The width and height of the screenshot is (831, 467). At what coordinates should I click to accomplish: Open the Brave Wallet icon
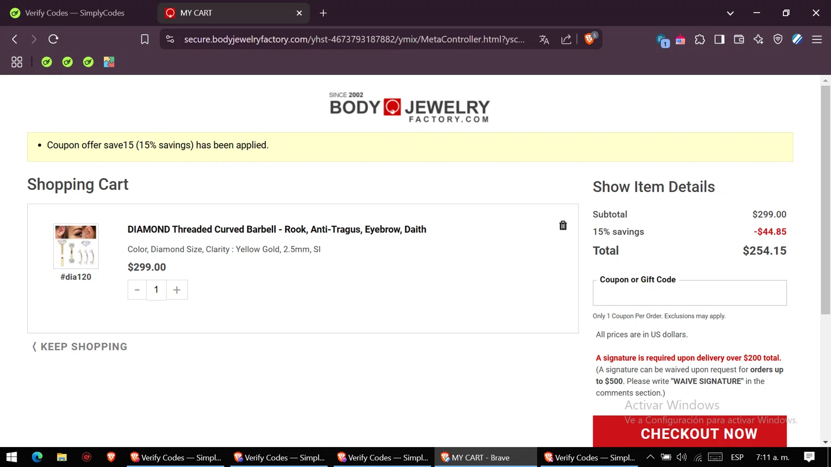(738, 39)
